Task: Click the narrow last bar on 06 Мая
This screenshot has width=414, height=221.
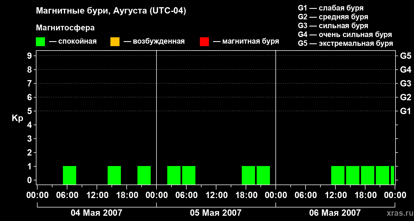Action: coord(392,175)
